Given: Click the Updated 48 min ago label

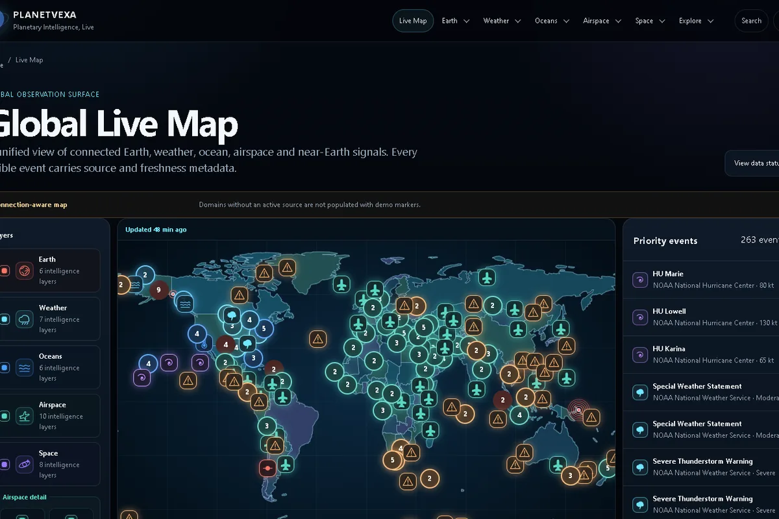Looking at the screenshot, I should pyautogui.click(x=156, y=230).
